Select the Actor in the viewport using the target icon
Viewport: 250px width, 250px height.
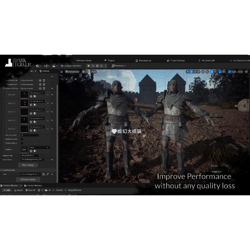(x=43, y=174)
